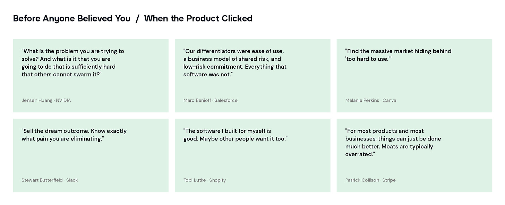Click the "Jensen Huang · NVIDIA" attribution

(x=46, y=100)
